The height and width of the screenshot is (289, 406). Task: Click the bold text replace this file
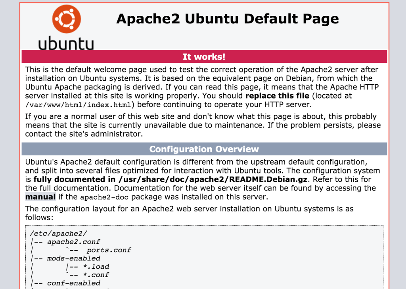(x=277, y=96)
